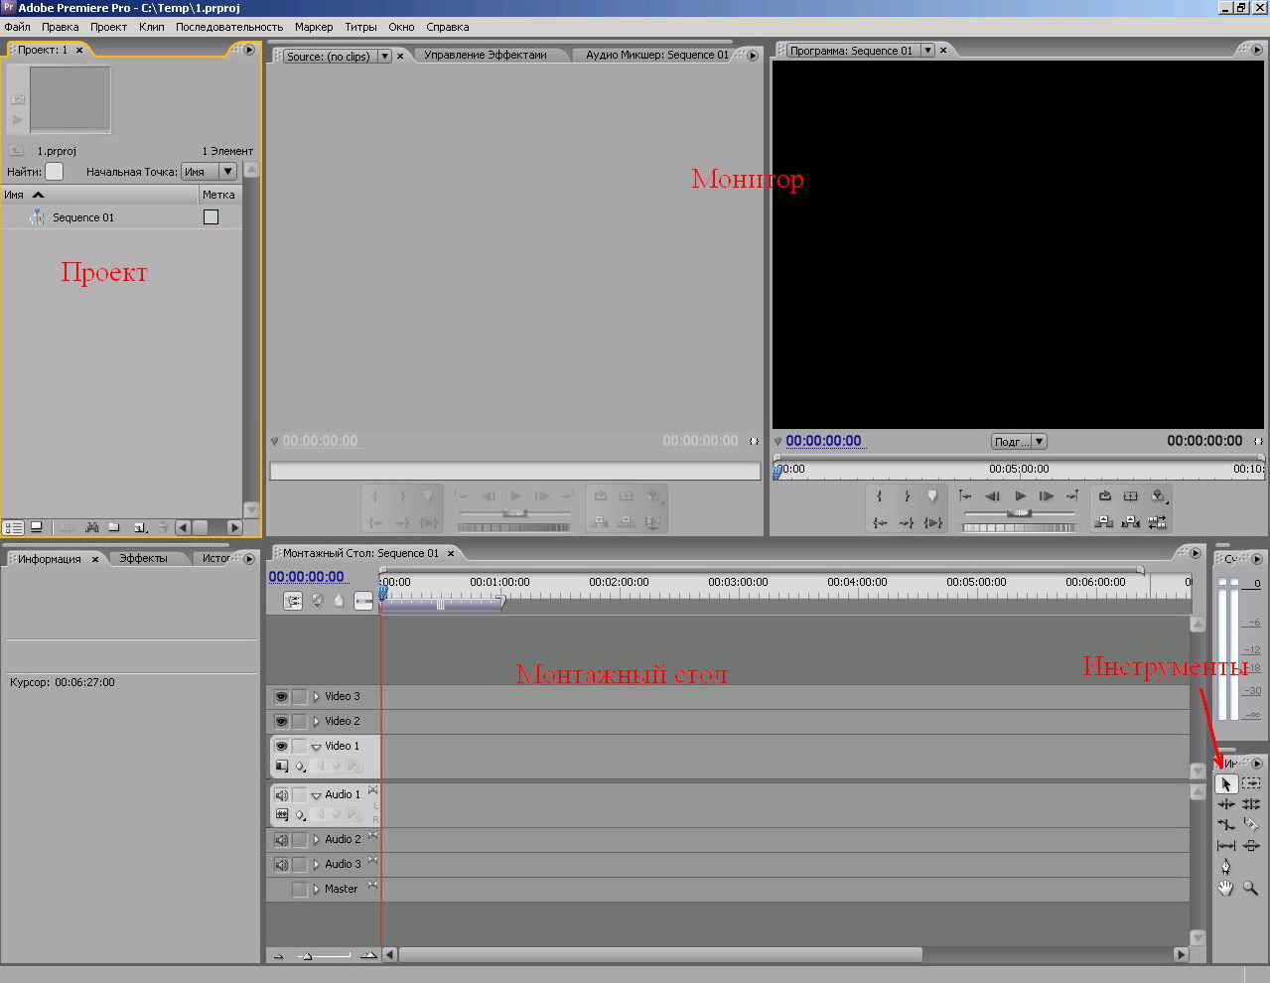The width and height of the screenshot is (1270, 983).
Task: Click Play In to Out in Program monitor
Action: pos(933,522)
